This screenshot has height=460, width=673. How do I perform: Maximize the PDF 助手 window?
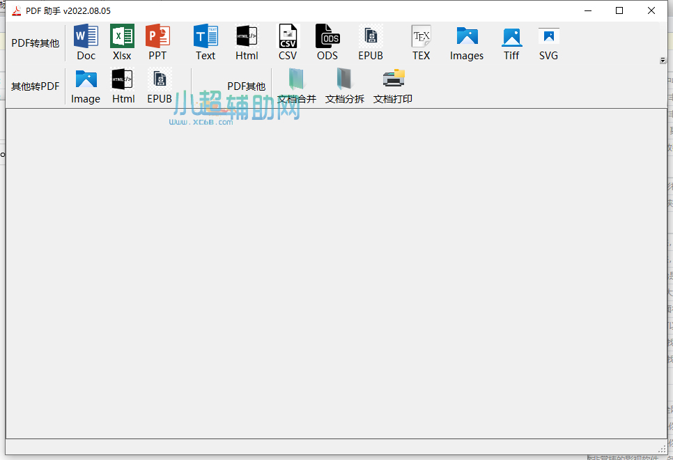coord(619,10)
